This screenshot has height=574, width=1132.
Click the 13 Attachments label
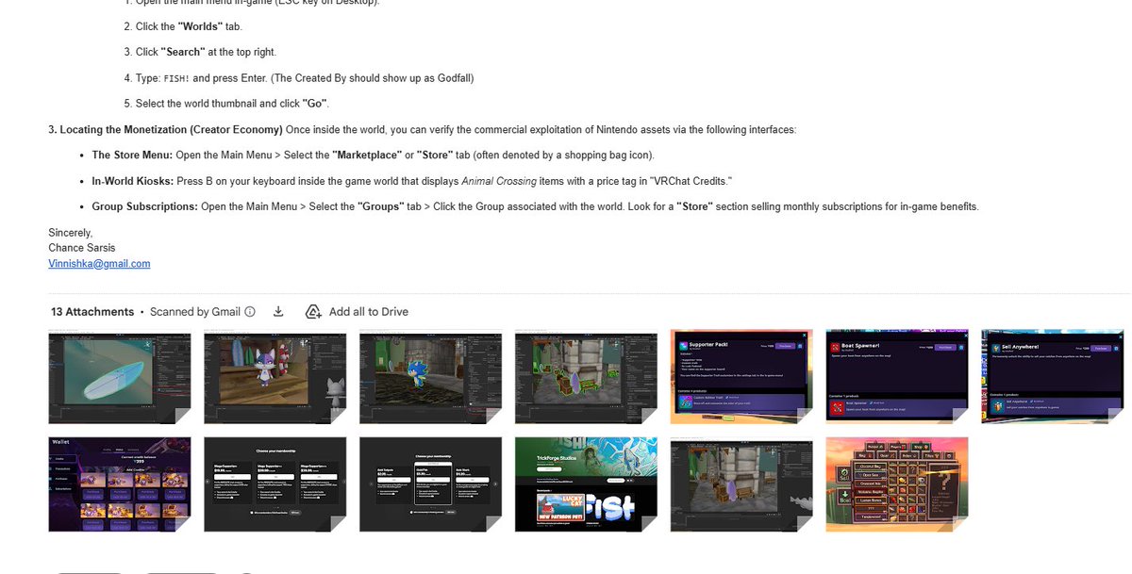[x=92, y=312]
